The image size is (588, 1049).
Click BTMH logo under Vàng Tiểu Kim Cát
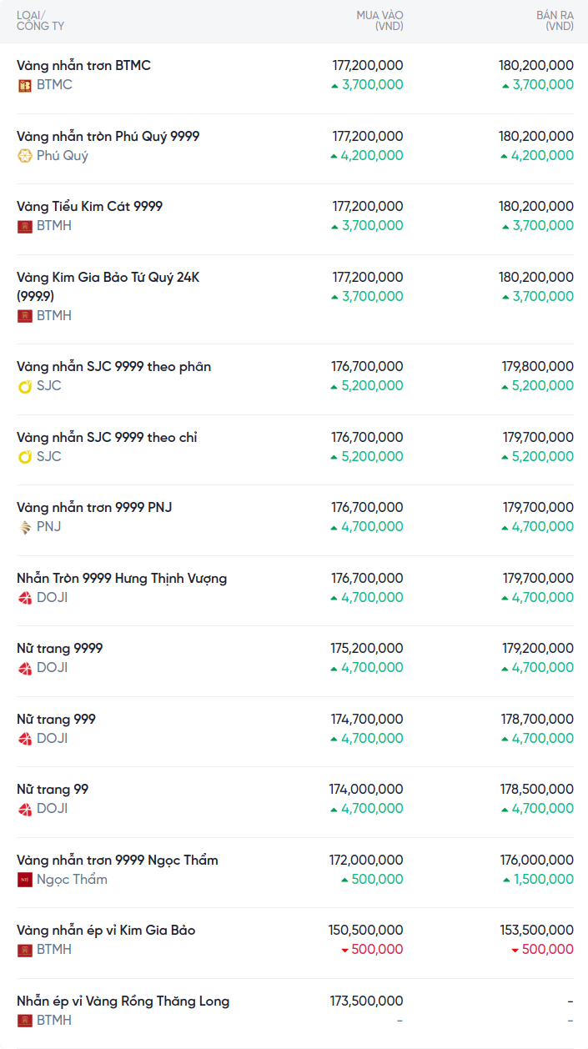[x=25, y=226]
